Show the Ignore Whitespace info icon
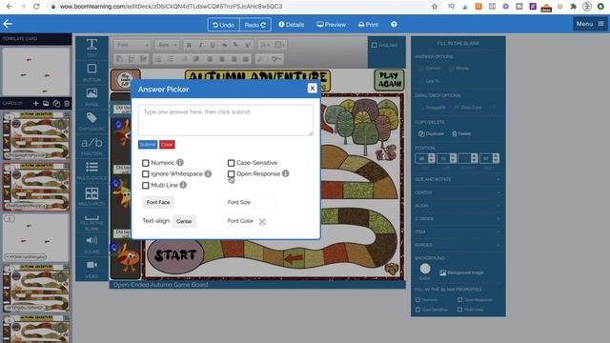This screenshot has height=343, width=610. coord(208,173)
